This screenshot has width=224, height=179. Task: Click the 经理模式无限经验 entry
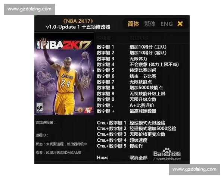point(147,123)
